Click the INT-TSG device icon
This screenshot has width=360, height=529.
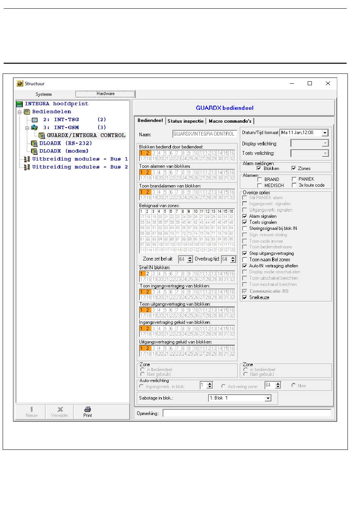34,120
